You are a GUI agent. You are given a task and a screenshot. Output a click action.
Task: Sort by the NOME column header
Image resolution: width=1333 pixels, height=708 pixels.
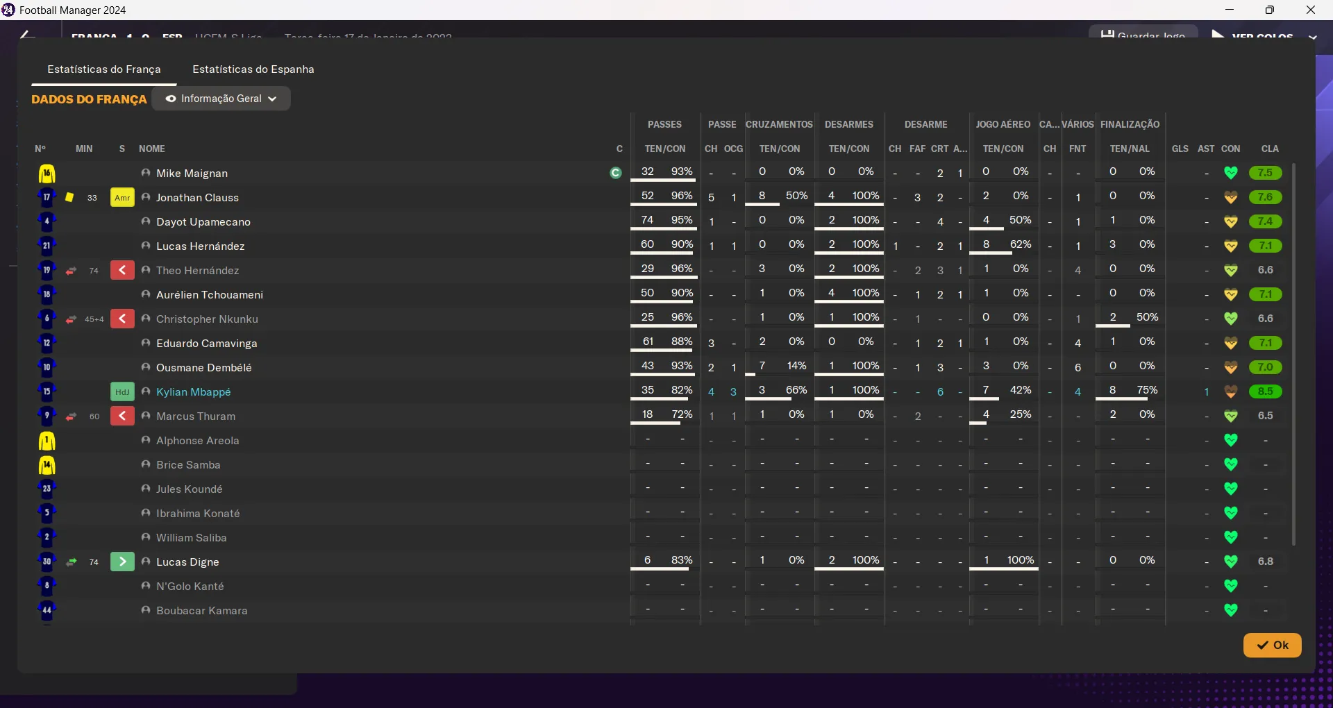152,149
